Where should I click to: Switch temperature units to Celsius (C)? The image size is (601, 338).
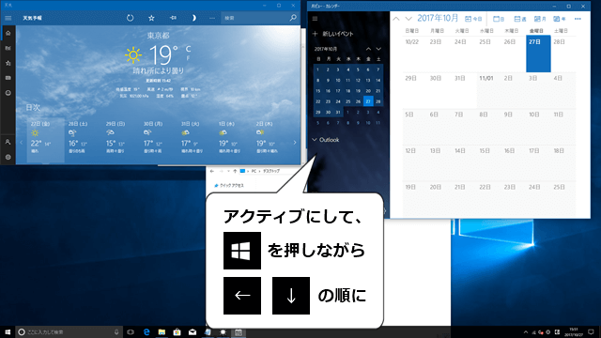click(188, 49)
